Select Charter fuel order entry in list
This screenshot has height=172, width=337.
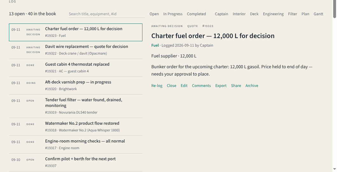[76, 32]
